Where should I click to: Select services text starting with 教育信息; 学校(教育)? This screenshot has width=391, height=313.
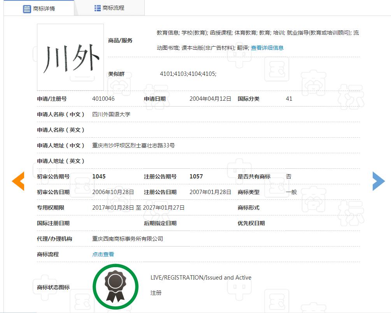point(258,40)
